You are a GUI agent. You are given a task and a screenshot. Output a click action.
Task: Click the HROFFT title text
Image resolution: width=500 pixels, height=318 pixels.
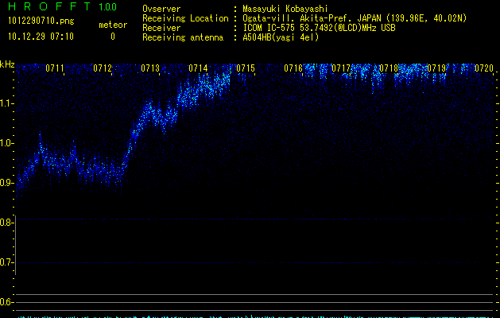(x=48, y=7)
